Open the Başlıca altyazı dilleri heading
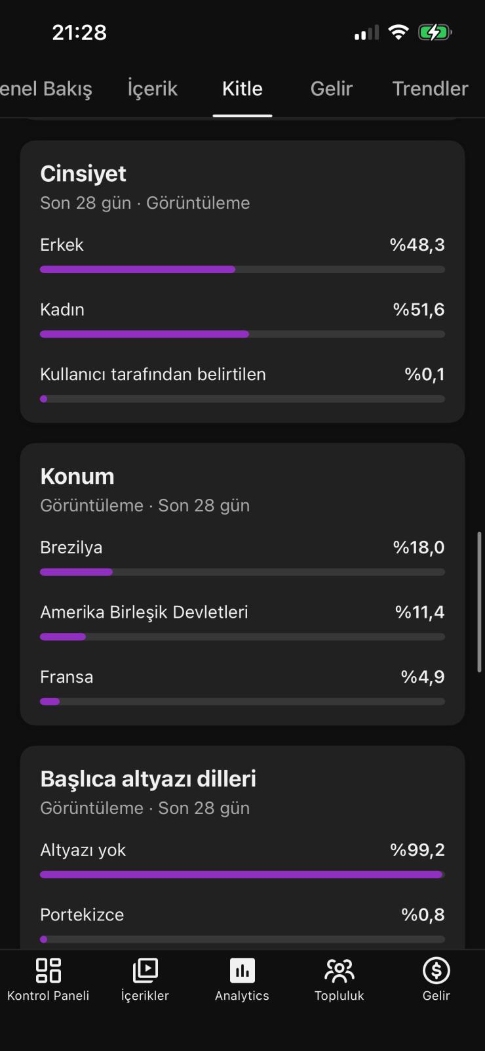 pos(148,779)
